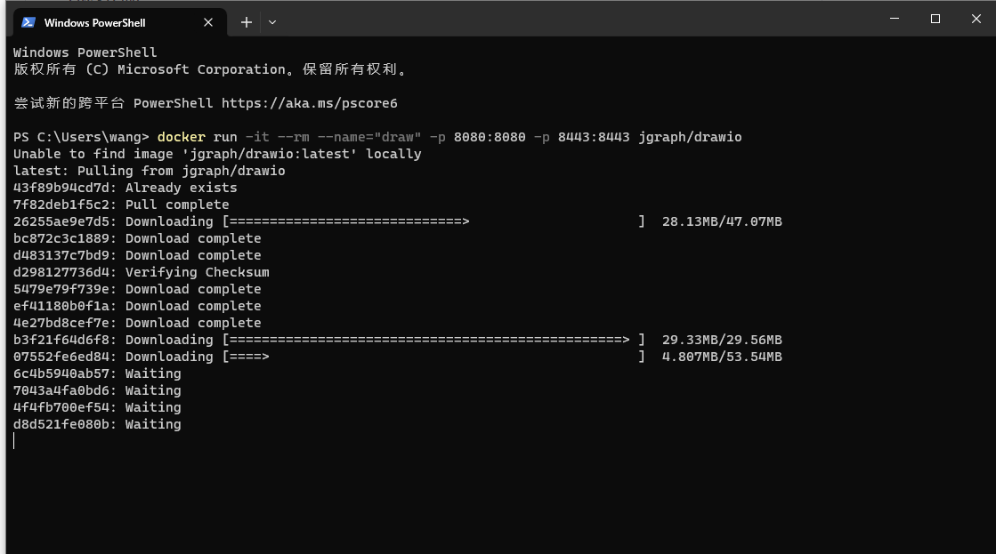
Task: Open the https://aka.ms/pscore6 link
Action: pos(310,103)
